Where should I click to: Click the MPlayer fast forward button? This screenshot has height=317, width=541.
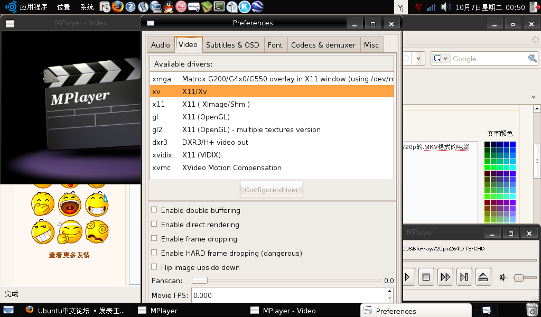pos(445,277)
